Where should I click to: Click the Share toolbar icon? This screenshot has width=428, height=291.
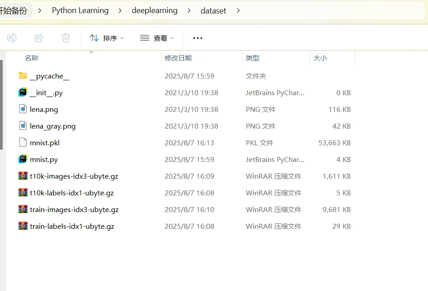click(39, 38)
